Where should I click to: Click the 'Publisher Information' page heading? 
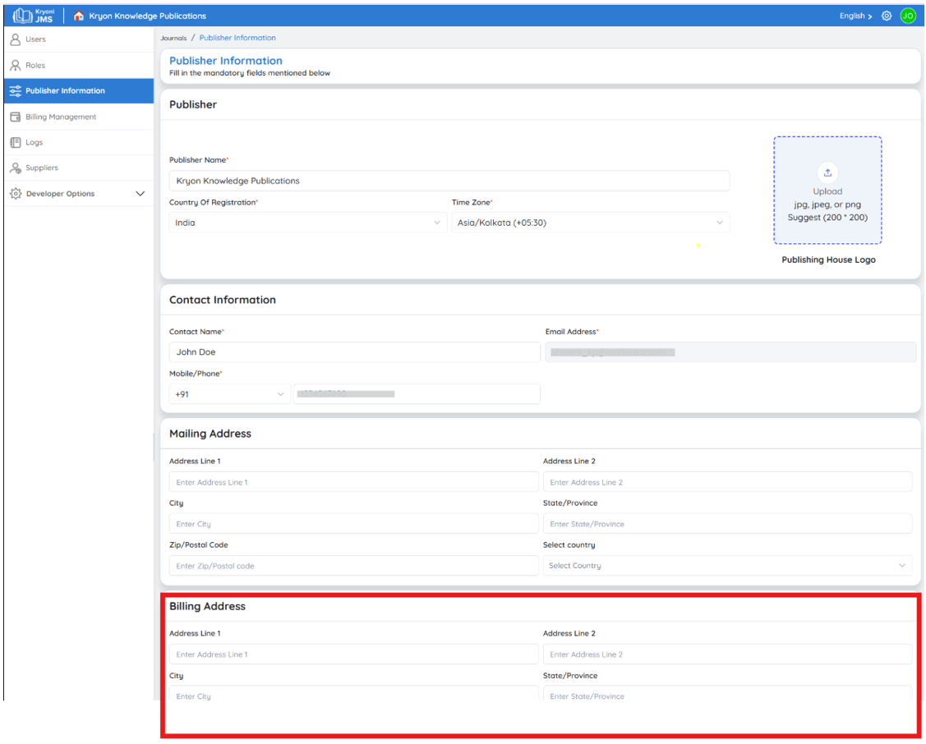[226, 61]
